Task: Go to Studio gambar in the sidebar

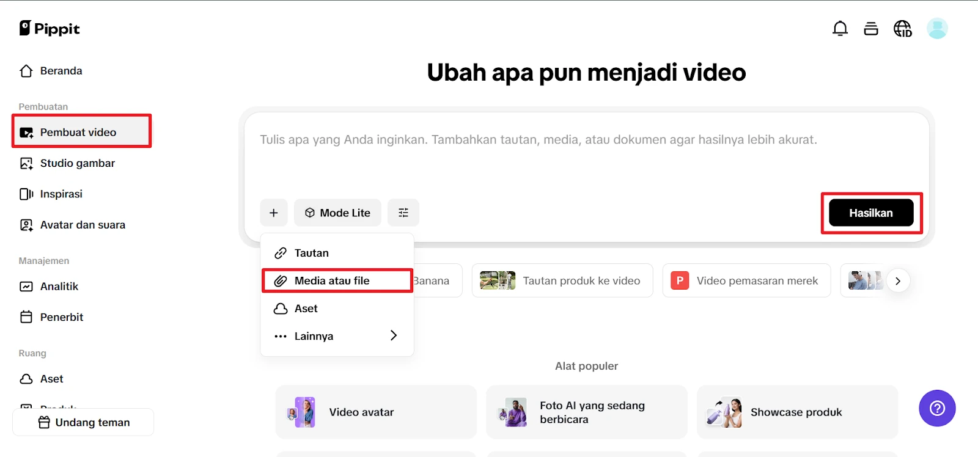Action: point(77,163)
